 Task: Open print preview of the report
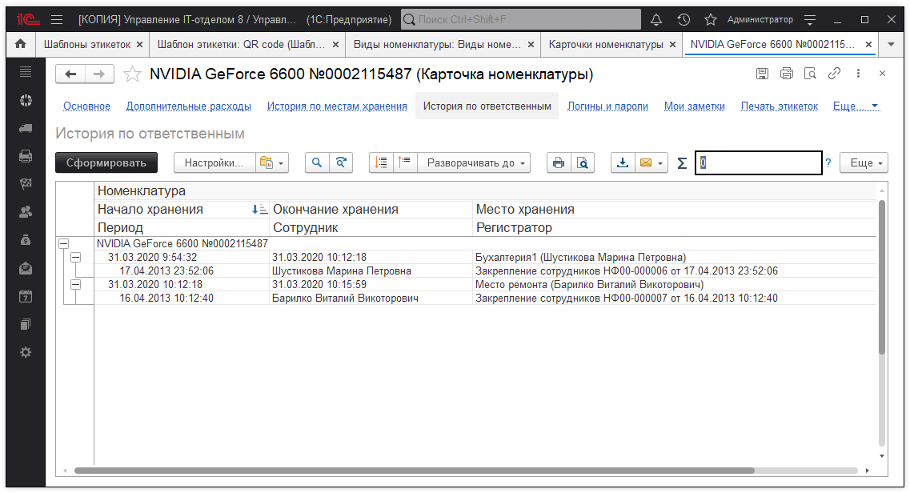(x=583, y=162)
